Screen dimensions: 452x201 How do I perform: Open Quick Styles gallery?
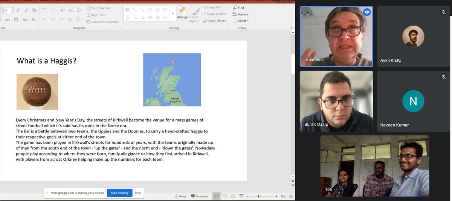(x=194, y=14)
